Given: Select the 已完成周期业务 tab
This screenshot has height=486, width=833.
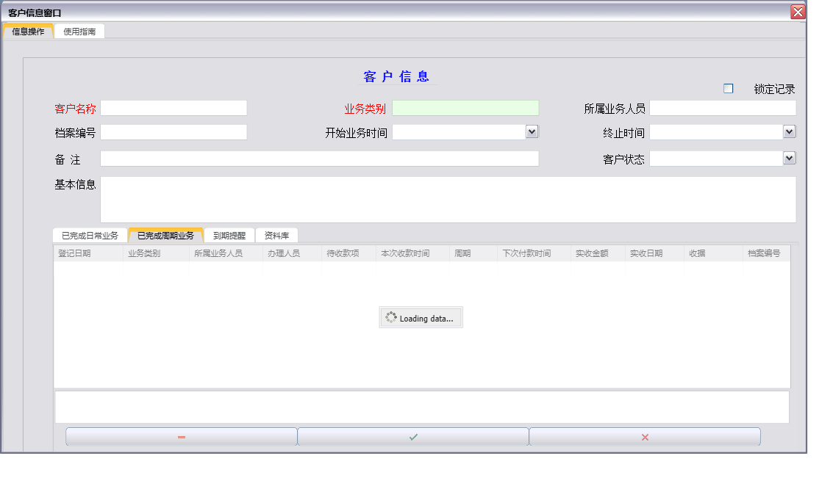Looking at the screenshot, I should (166, 235).
